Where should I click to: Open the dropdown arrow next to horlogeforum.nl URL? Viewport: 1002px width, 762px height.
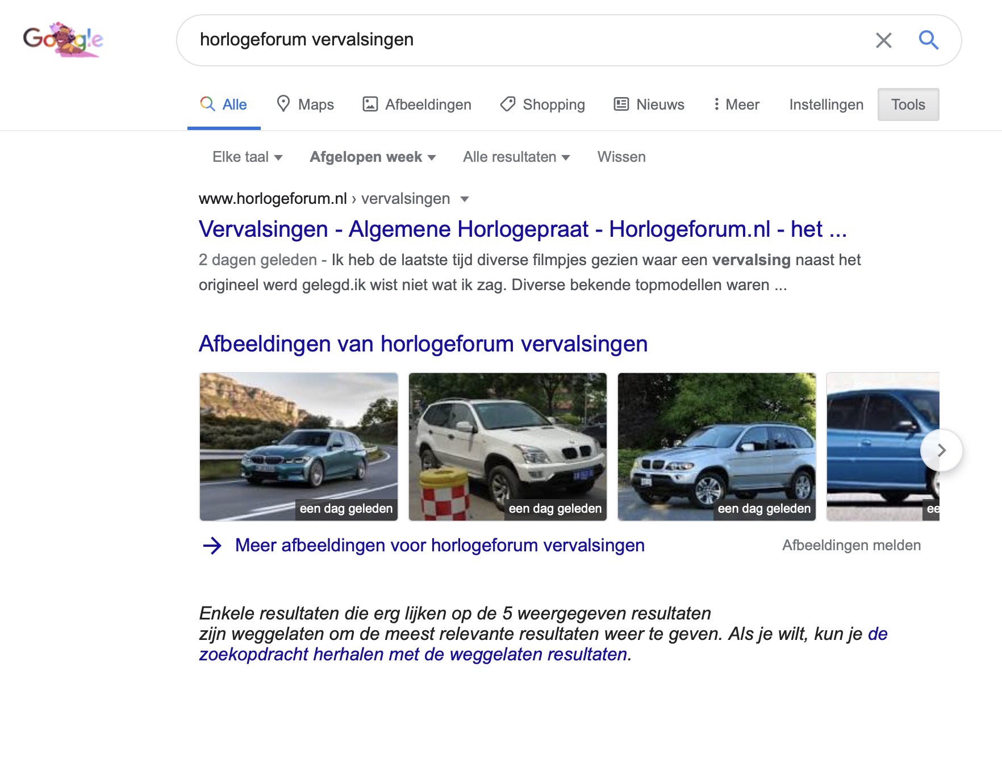pos(465,199)
